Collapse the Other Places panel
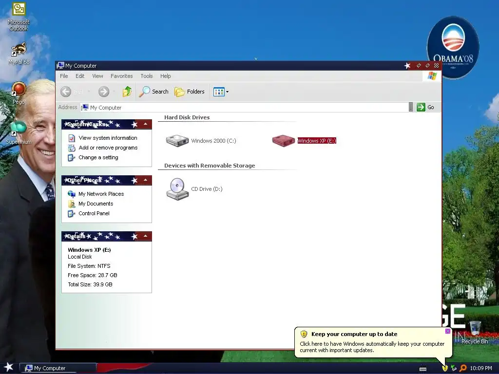This screenshot has height=374, width=499. pyautogui.click(x=145, y=180)
